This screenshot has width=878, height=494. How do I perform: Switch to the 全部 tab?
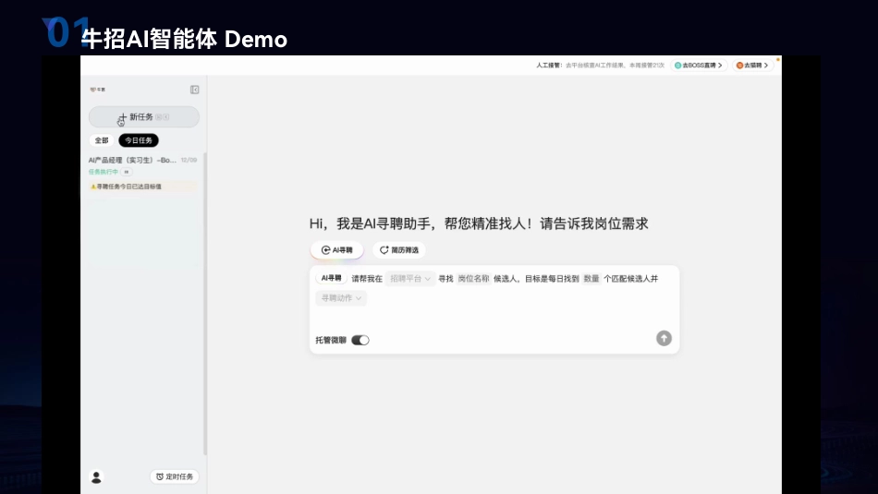pyautogui.click(x=102, y=140)
